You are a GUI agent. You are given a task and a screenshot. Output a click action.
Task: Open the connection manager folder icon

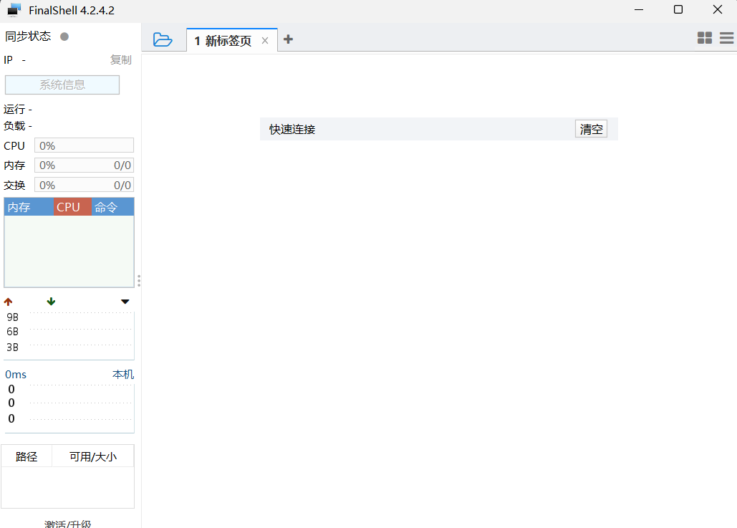pyautogui.click(x=163, y=39)
